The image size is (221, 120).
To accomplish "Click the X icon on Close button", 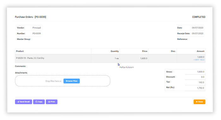I will [x=197, y=102].
